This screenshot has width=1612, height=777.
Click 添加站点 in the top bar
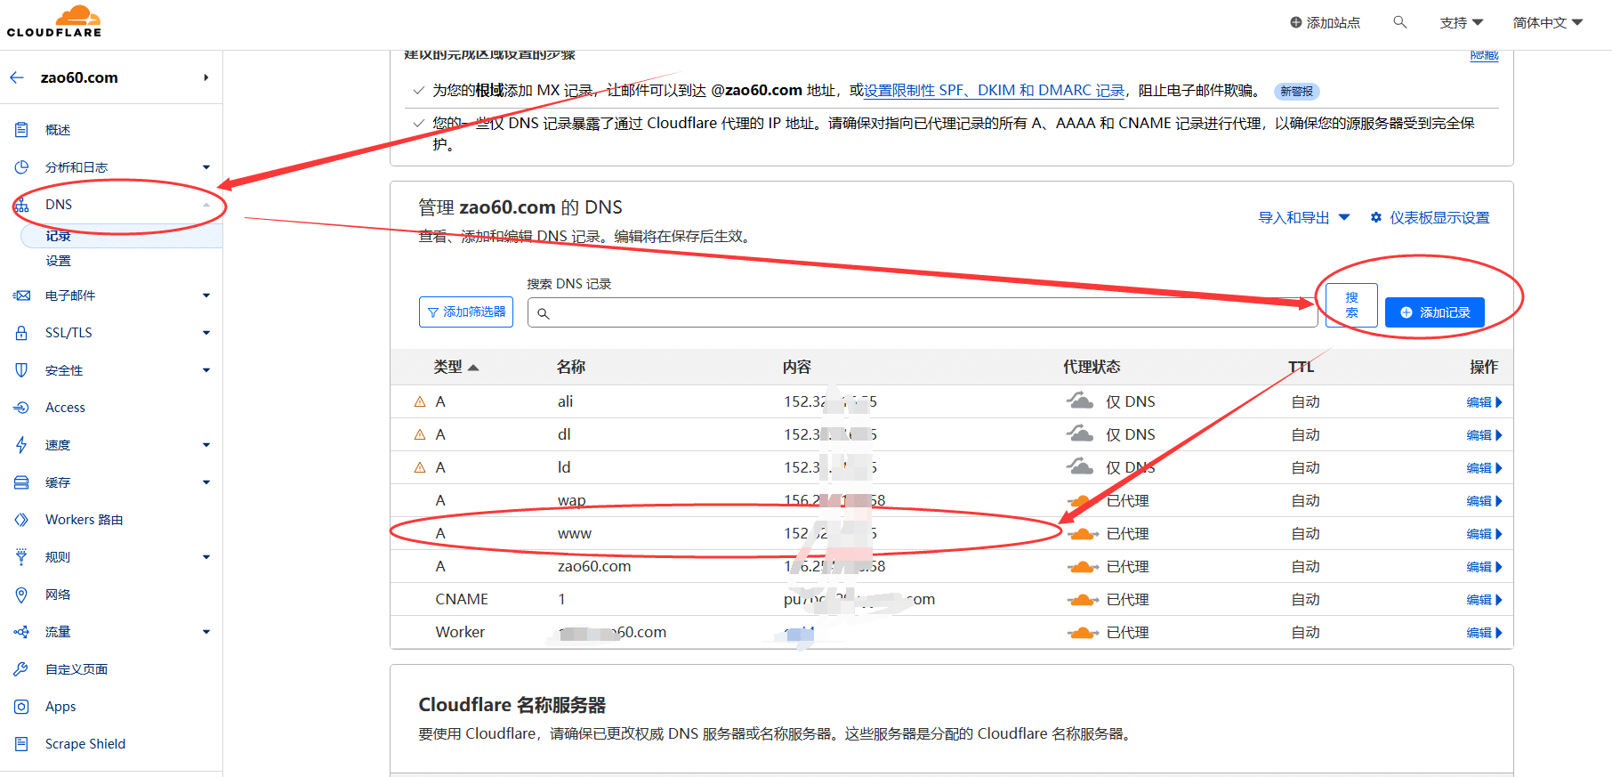click(x=1325, y=22)
